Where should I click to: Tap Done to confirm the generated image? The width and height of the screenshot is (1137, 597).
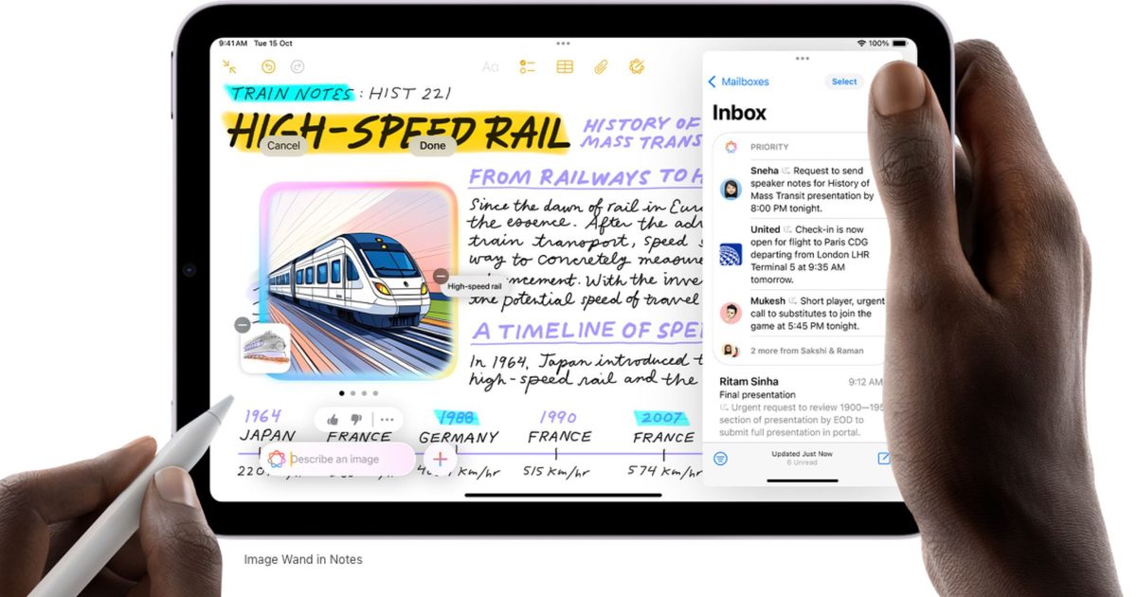(432, 146)
